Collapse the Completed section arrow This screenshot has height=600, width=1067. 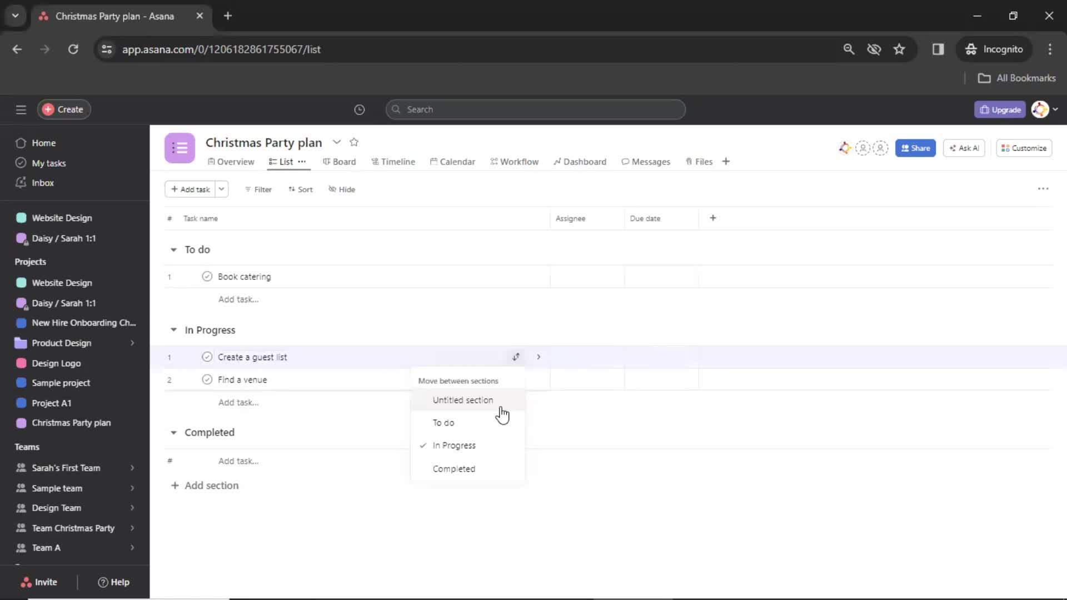click(174, 432)
